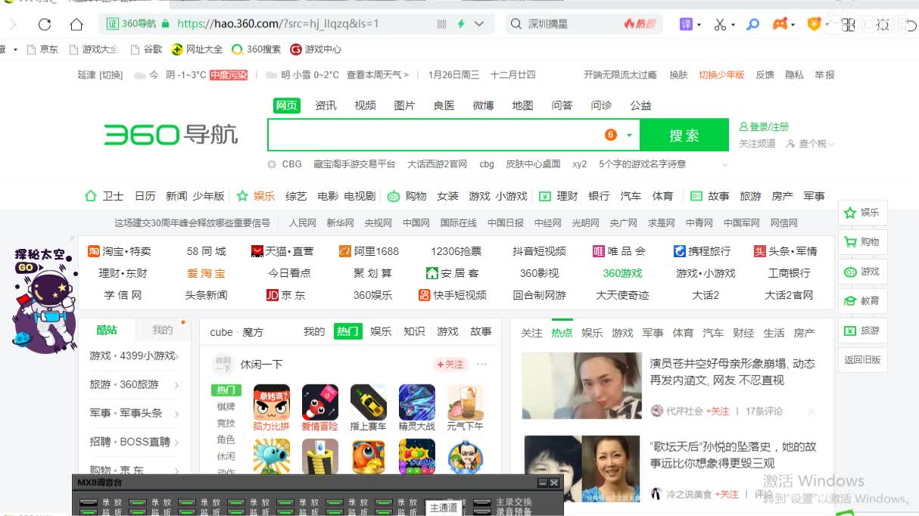Click the purple translate extension icon

(x=686, y=24)
